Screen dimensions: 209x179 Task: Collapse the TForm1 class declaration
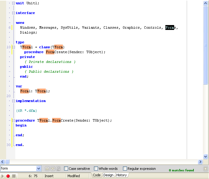pyautogui.click(x=13, y=47)
